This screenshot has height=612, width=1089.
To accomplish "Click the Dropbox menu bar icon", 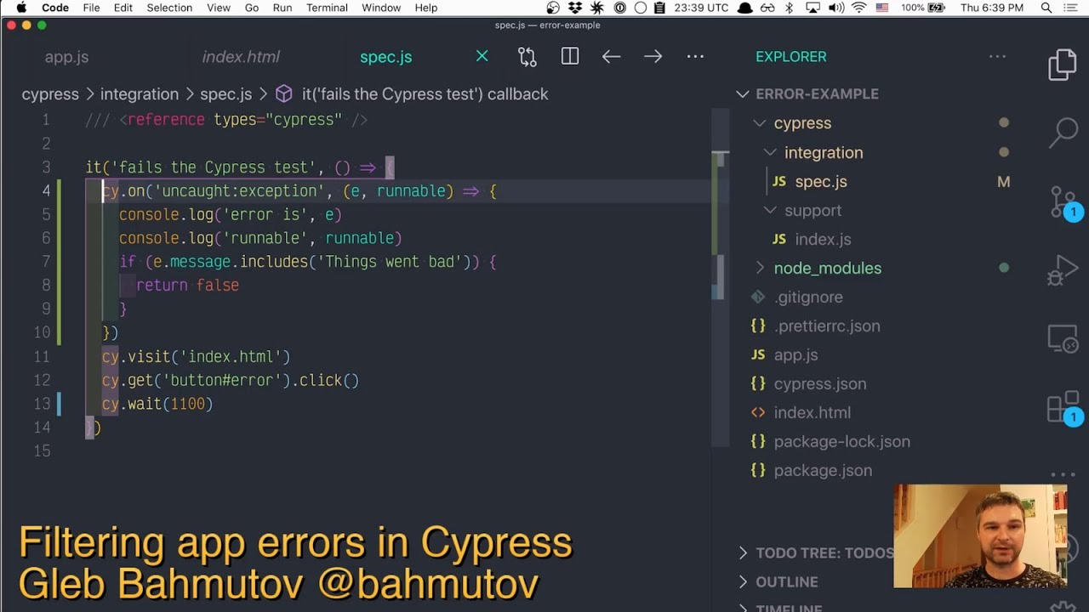I will pyautogui.click(x=575, y=8).
